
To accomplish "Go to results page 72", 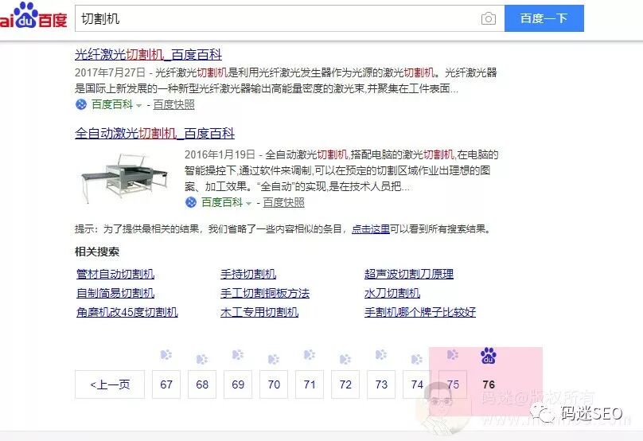I will pos(345,384).
